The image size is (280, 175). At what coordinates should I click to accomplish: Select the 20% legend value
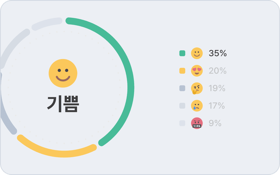(x=217, y=71)
